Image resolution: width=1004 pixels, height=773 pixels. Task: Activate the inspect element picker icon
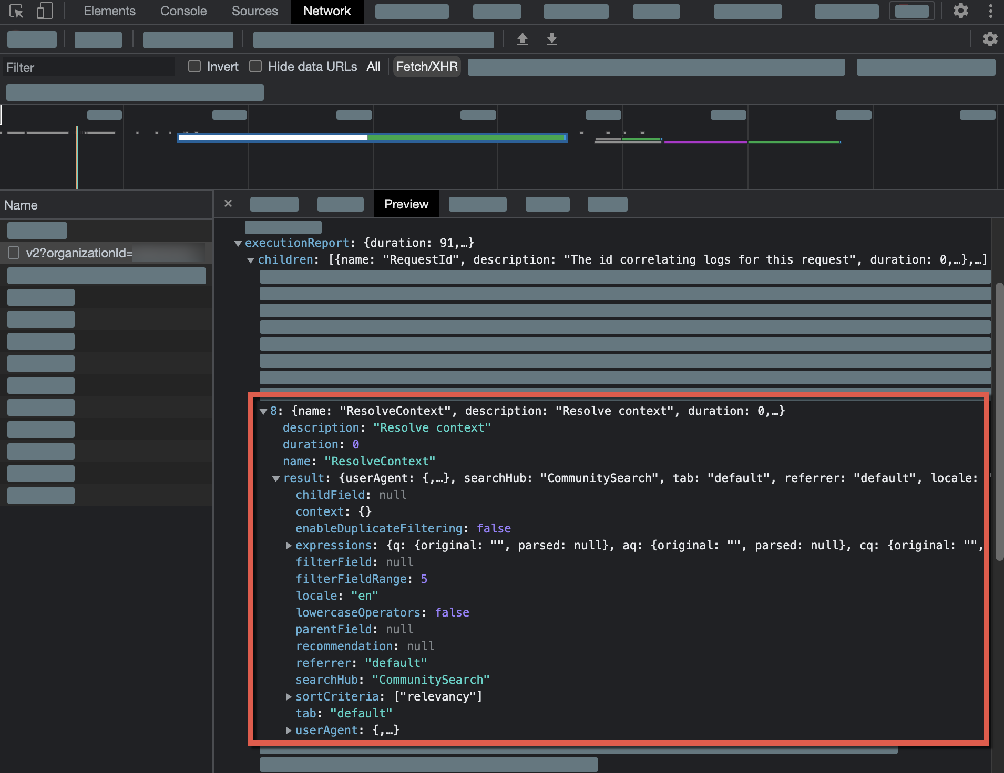point(16,11)
